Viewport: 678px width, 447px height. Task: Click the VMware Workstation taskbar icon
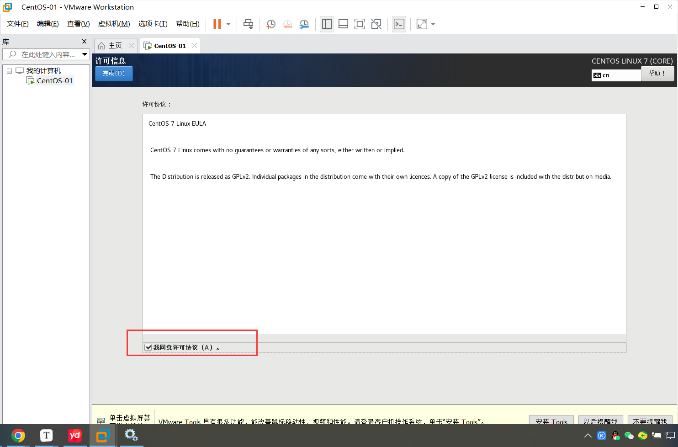pyautogui.click(x=103, y=436)
